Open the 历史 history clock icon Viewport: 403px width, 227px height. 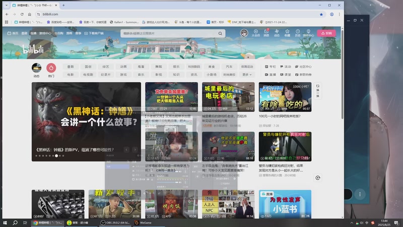298,33
